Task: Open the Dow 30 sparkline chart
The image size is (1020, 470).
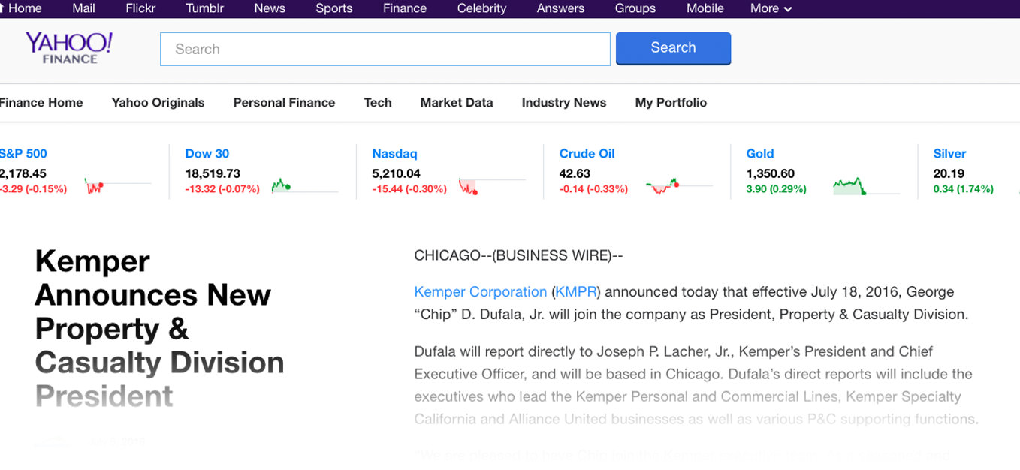Action: click(304, 185)
